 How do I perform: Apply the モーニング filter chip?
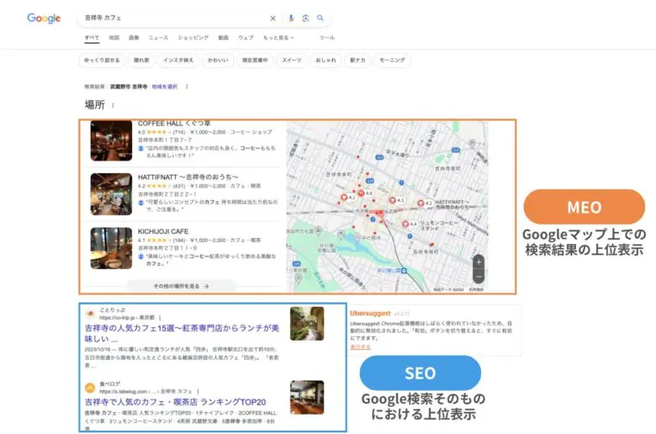tap(393, 61)
